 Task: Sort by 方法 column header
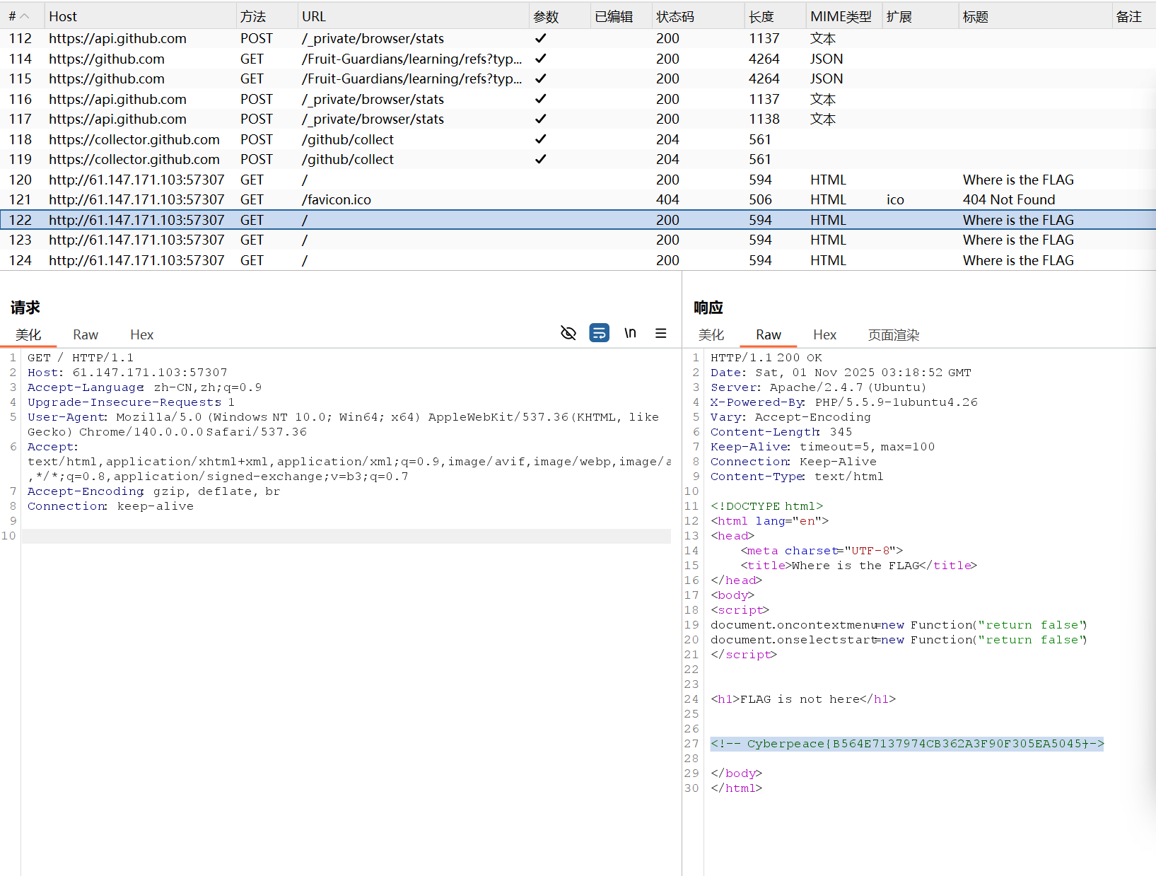coord(267,16)
